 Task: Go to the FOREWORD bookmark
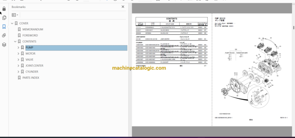click(x=30, y=36)
